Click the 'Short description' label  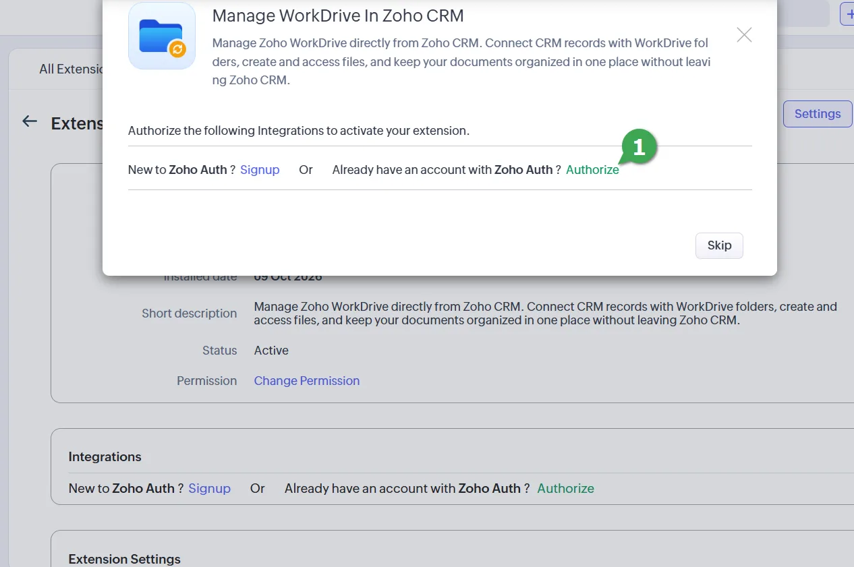point(190,314)
